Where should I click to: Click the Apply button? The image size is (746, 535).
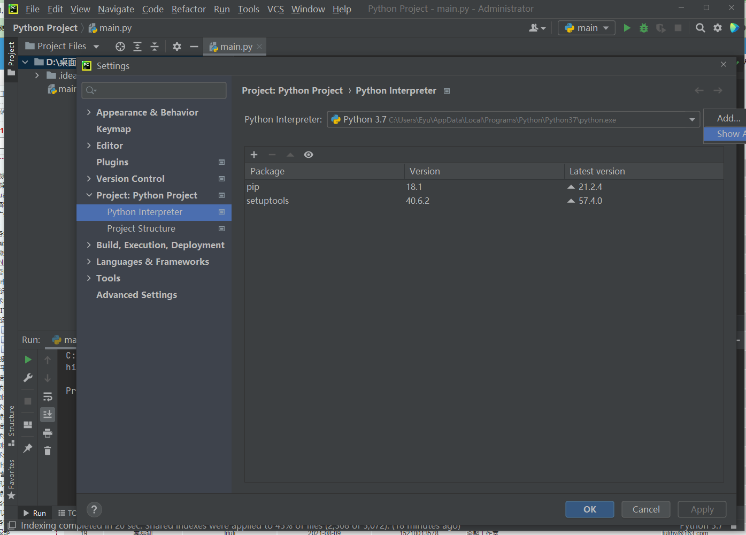702,509
